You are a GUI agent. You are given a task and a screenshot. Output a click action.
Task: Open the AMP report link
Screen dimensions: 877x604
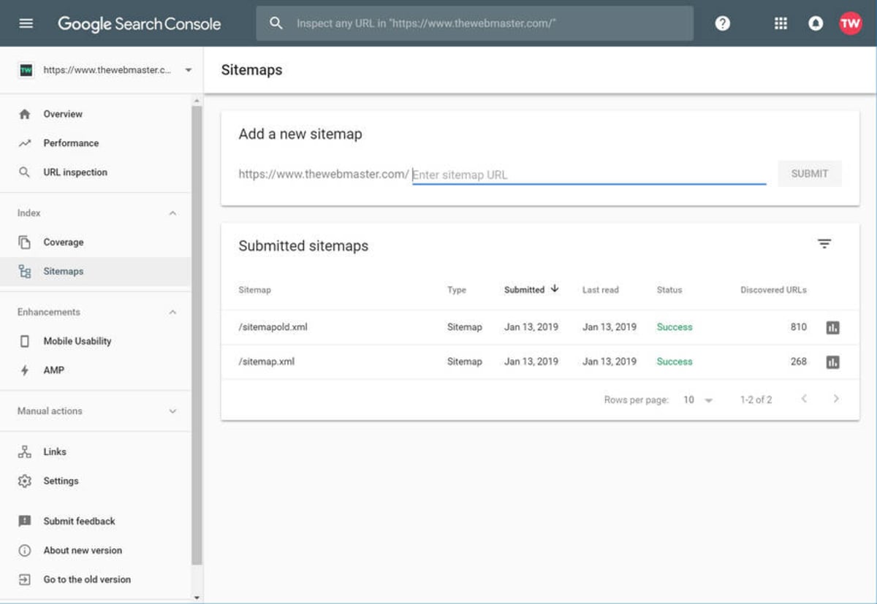tap(54, 370)
